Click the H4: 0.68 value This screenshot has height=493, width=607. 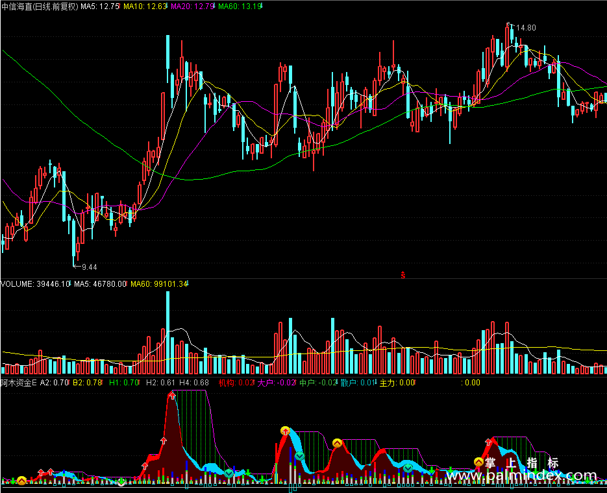click(194, 383)
